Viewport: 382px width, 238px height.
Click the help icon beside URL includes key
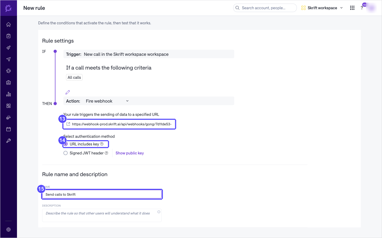click(x=102, y=144)
